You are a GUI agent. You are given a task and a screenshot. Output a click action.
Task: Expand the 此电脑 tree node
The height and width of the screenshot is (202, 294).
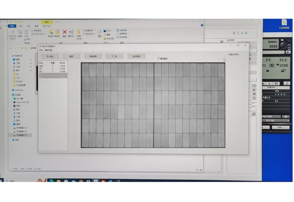click(11, 95)
